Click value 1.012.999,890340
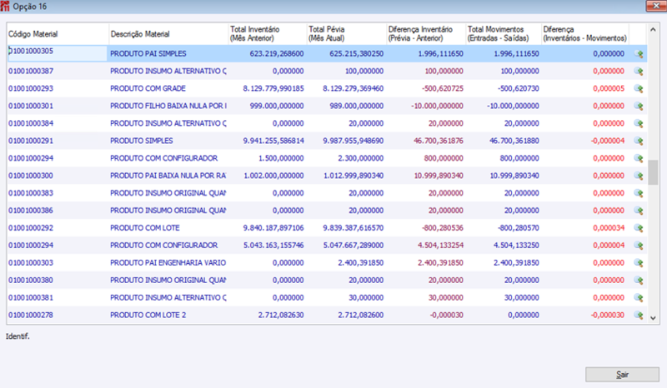The height and width of the screenshot is (388, 667). (353, 176)
